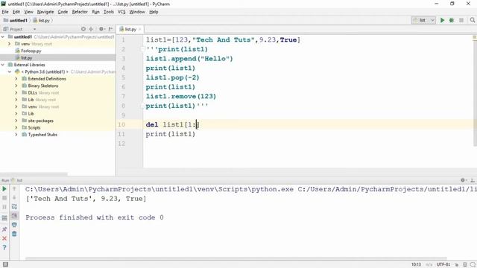Hide the Run tool window
Image resolution: width=477 pixels, height=268 pixels.
[473, 180]
